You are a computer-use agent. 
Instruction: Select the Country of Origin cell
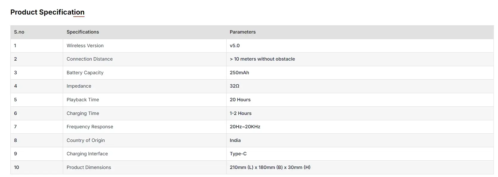coord(86,140)
